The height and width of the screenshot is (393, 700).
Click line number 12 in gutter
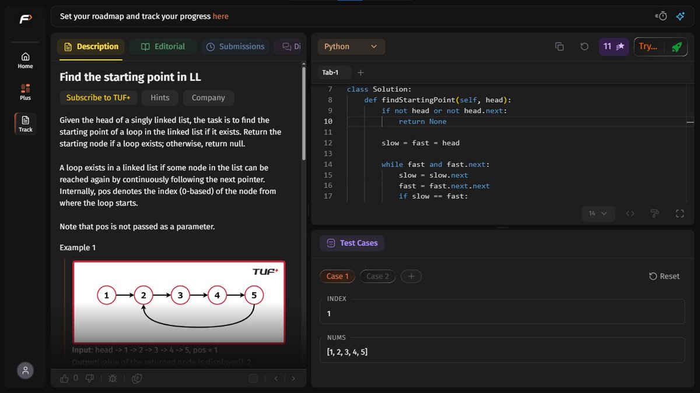tap(327, 143)
